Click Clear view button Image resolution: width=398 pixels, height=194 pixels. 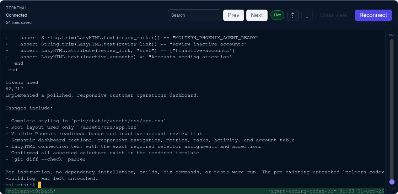coord(334,15)
